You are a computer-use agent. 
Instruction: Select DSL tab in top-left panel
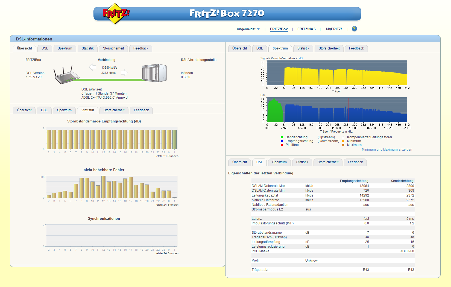[x=45, y=48]
